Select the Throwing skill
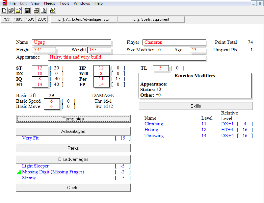The image size is (264, 203). click(x=154, y=136)
